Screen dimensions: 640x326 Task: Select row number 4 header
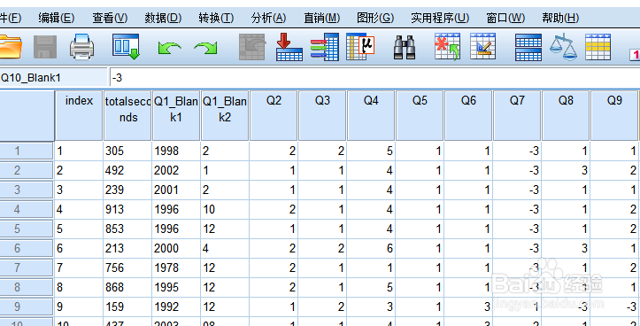tap(27, 210)
